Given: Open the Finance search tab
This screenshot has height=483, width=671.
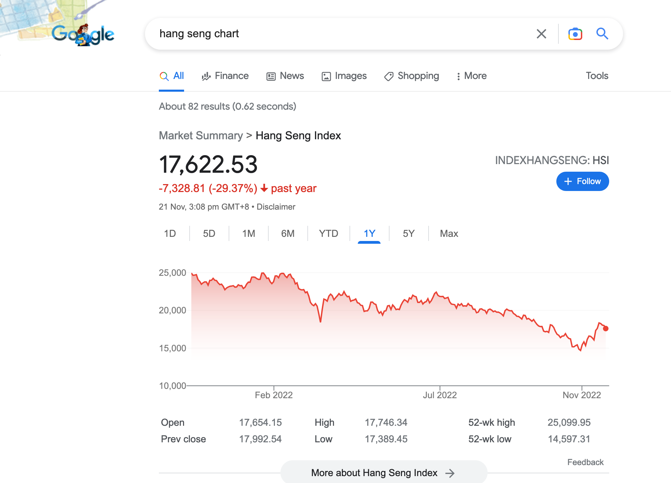Looking at the screenshot, I should pyautogui.click(x=225, y=76).
